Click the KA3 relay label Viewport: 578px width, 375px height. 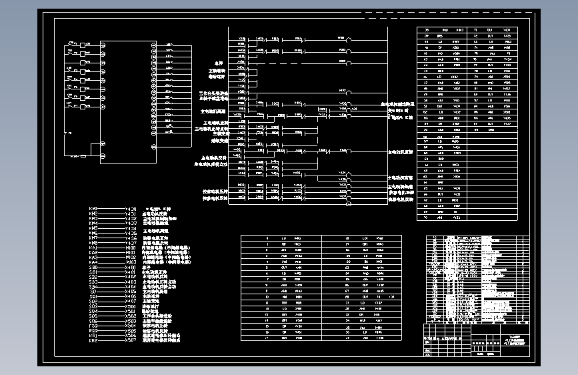pyautogui.click(x=93, y=258)
